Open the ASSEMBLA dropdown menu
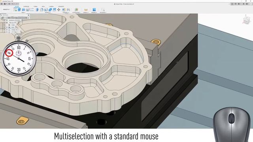Screen dimensions: 253x142 [66, 12]
